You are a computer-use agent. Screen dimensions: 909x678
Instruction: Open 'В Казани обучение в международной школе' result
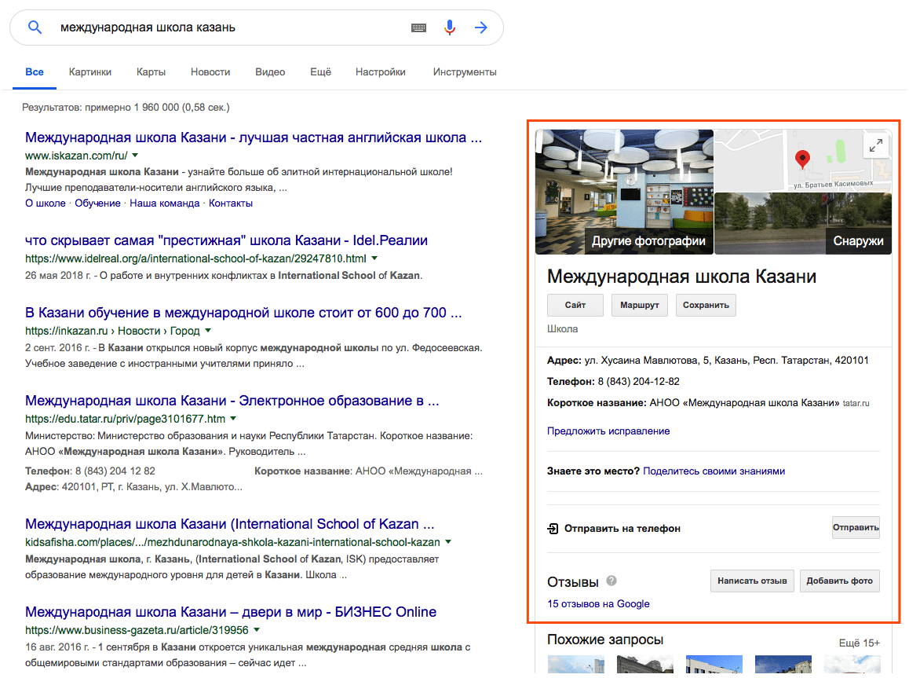point(243,313)
